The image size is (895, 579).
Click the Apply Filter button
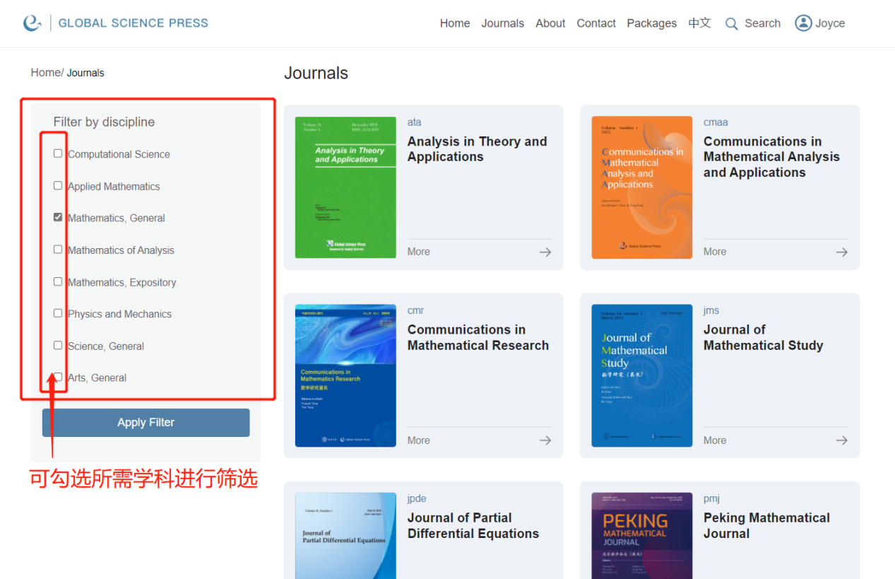146,423
